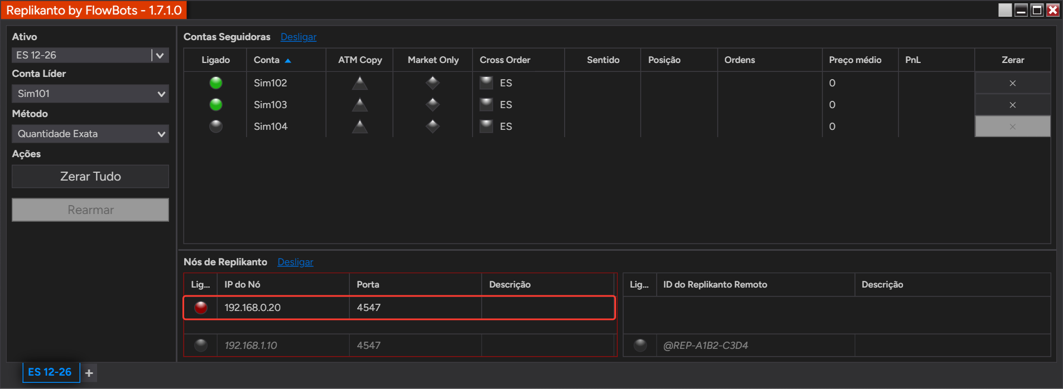Viewport: 1063px width, 389px height.
Task: Open the Ativo ES 12-26 dropdown
Action: [x=90, y=55]
